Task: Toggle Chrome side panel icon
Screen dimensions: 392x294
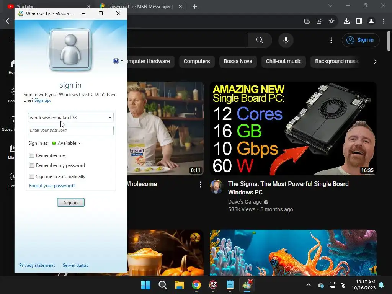Action: 359,21
